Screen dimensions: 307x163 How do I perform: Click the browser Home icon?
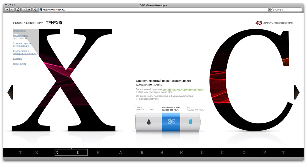click(x=18, y=10)
